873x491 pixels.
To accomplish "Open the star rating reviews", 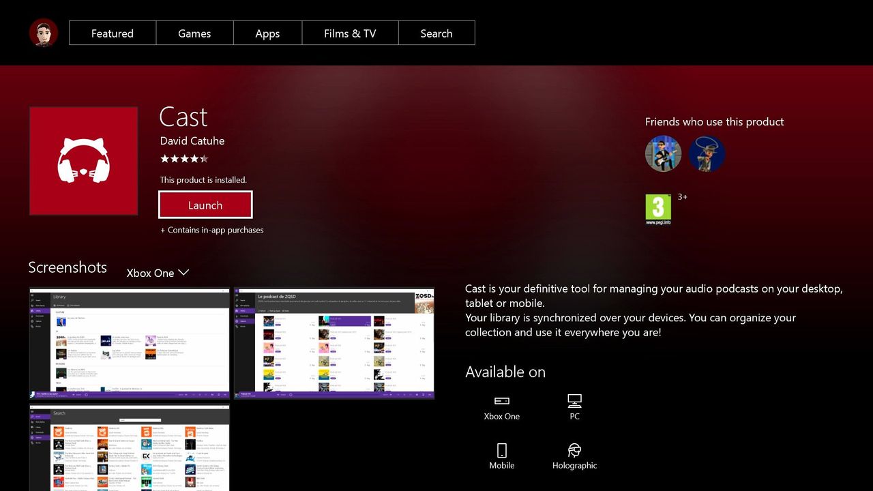I will tap(184, 159).
